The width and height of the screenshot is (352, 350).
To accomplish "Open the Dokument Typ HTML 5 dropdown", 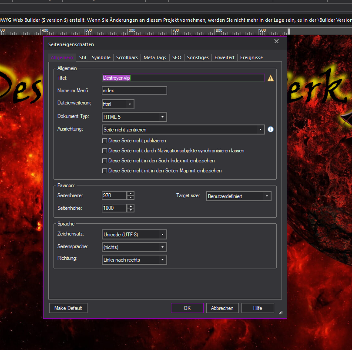I will [134, 117].
